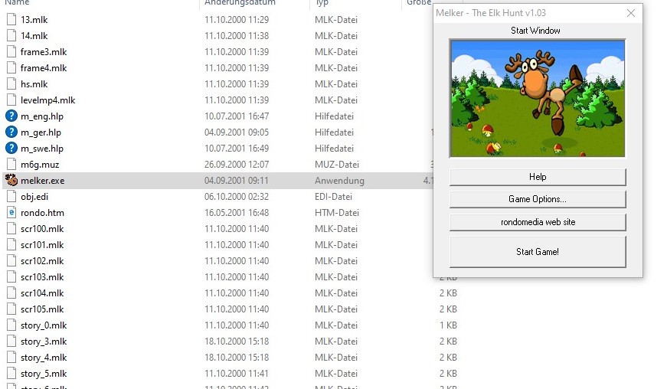Click the 14.mlk file icon
The height and width of the screenshot is (389, 667).
(x=11, y=36)
